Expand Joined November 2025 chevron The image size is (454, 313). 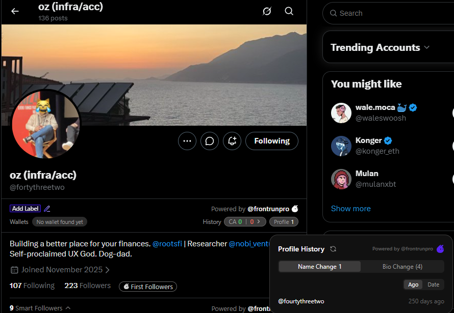coord(108,270)
